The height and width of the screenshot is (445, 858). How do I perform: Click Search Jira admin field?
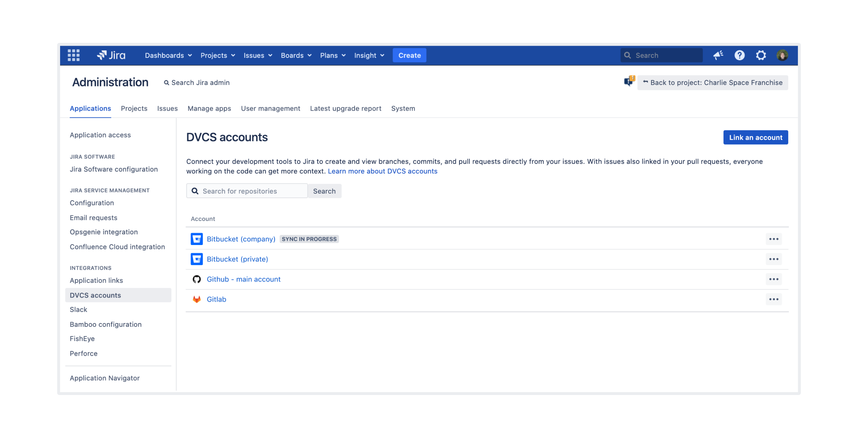(x=197, y=83)
